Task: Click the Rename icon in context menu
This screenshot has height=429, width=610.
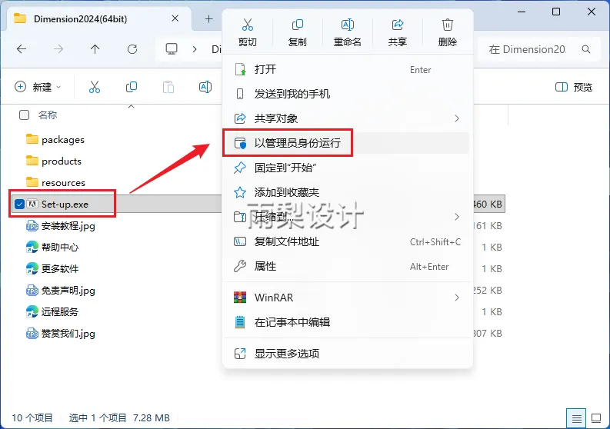Action: pos(348,25)
